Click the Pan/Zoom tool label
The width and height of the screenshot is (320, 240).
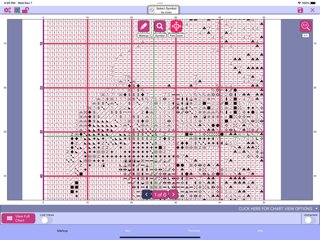[176, 35]
